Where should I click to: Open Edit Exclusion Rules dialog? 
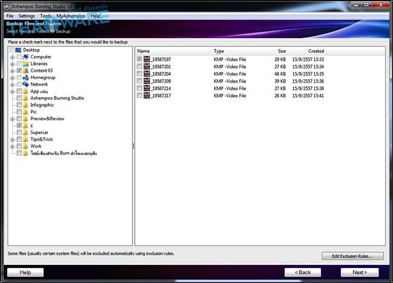(352, 256)
